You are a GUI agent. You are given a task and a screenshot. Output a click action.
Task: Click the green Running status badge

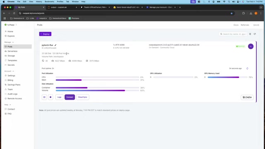pos(240,46)
